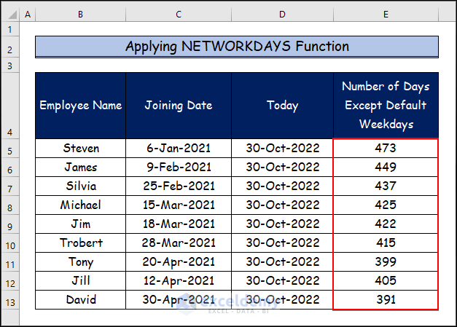
Task: Select the cell containing 'David'
Action: [81, 299]
